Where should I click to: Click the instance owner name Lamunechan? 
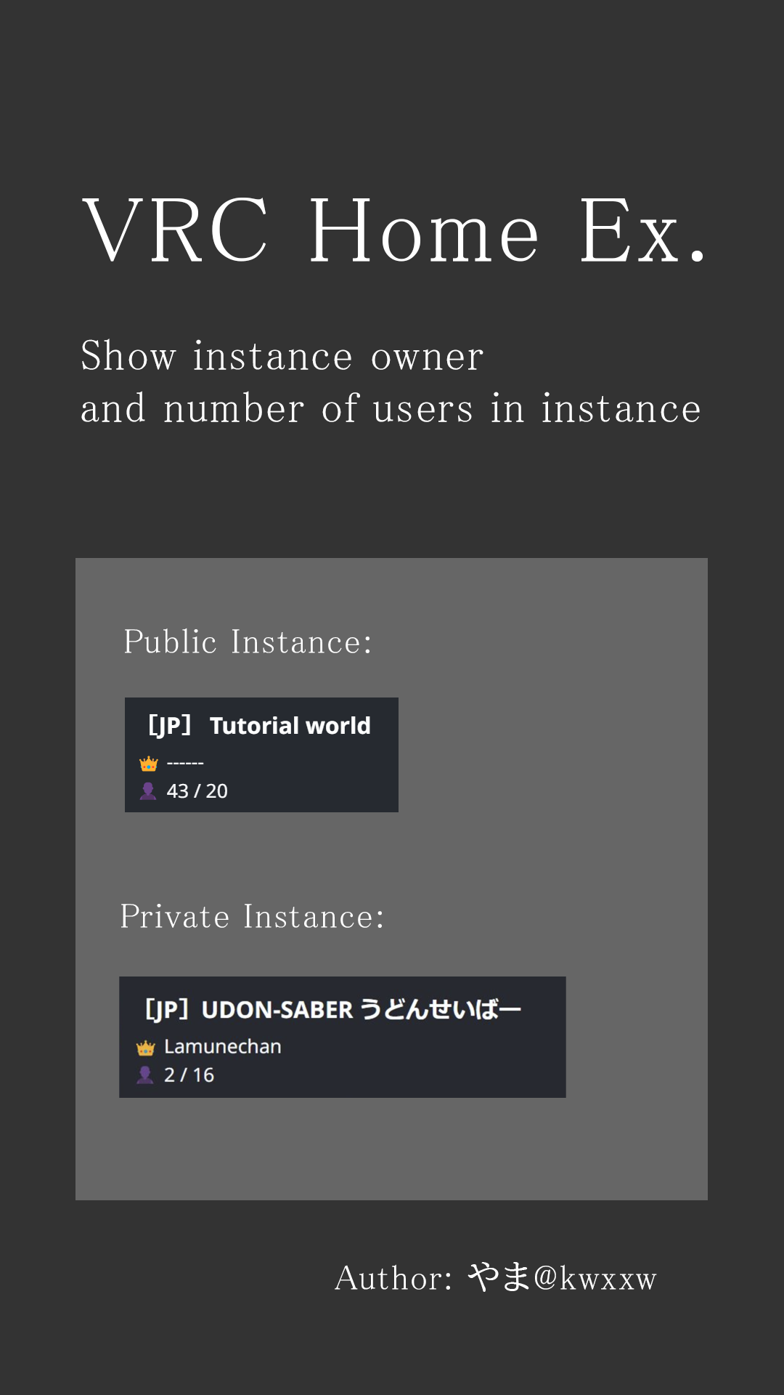(x=223, y=1047)
